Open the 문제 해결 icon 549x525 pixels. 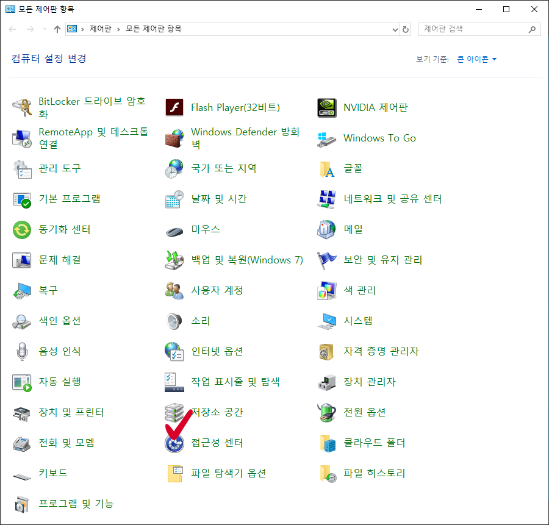(x=22, y=260)
